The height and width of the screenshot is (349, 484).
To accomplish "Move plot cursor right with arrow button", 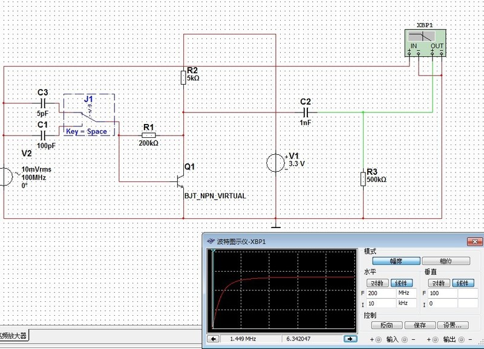I will tap(350, 339).
